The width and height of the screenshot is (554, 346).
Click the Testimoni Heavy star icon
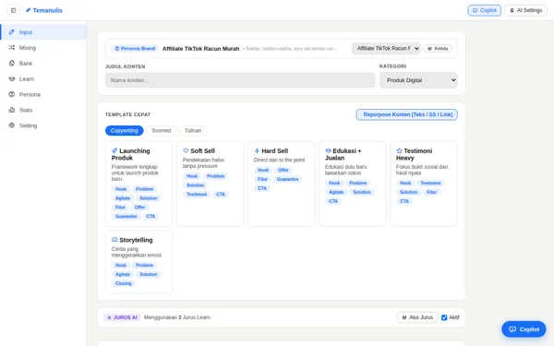click(399, 150)
